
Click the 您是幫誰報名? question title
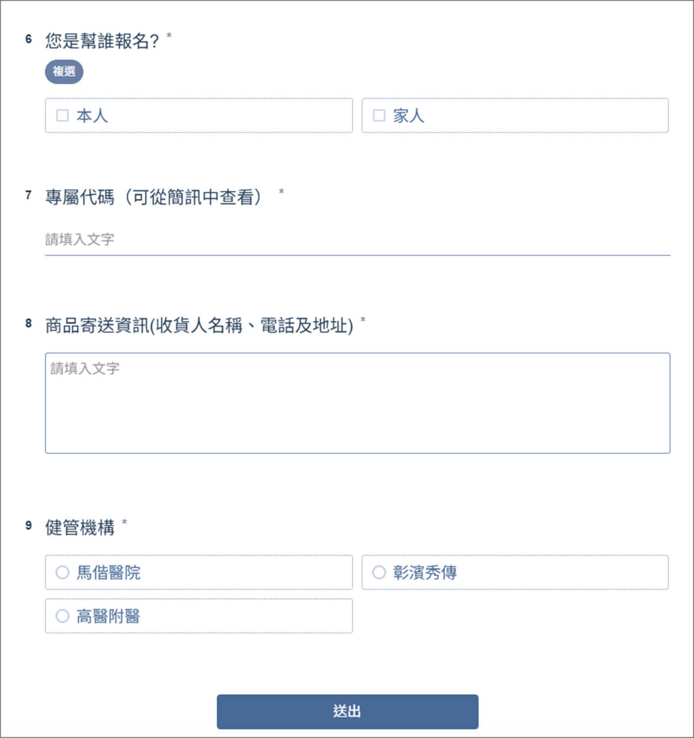(102, 41)
